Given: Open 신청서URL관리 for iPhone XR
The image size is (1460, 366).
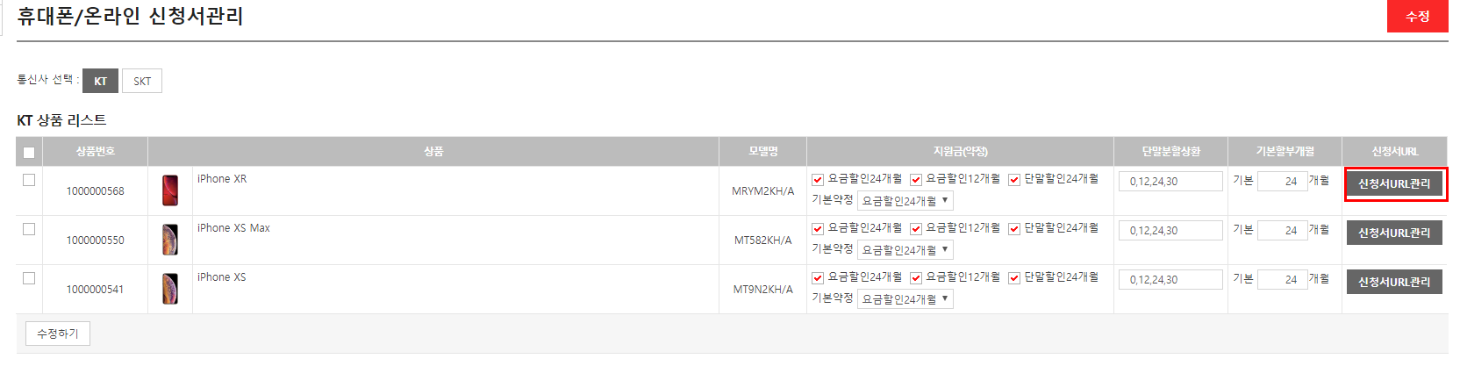Looking at the screenshot, I should (x=1394, y=184).
